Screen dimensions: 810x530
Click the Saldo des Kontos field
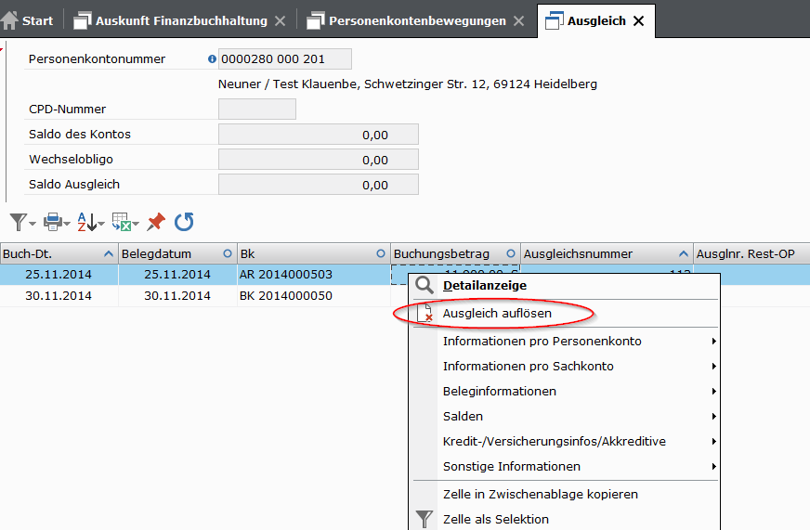pos(319,135)
